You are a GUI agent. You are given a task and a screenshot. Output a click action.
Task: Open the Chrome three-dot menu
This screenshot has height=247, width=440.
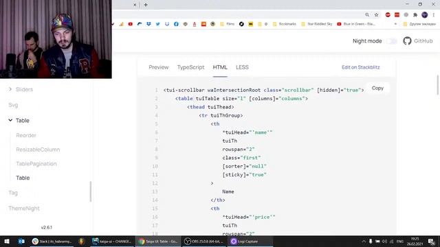tap(434, 15)
